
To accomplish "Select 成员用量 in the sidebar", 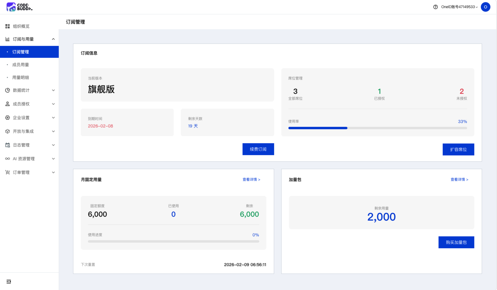I will coord(21,65).
